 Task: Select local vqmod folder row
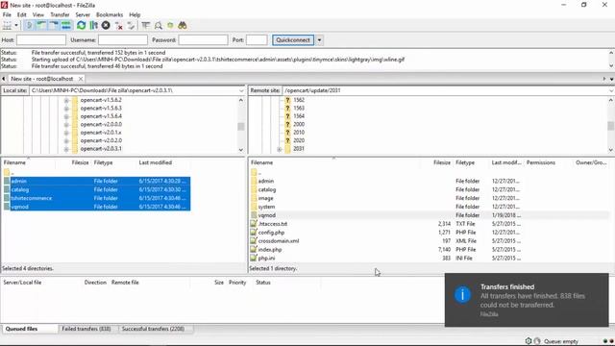(x=97, y=207)
